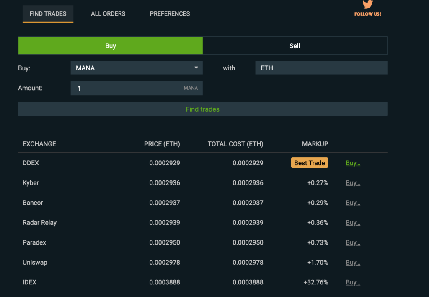Click the Uniswap total cost 0.0002978
Screen dimensions: 429x297
tap(248, 263)
